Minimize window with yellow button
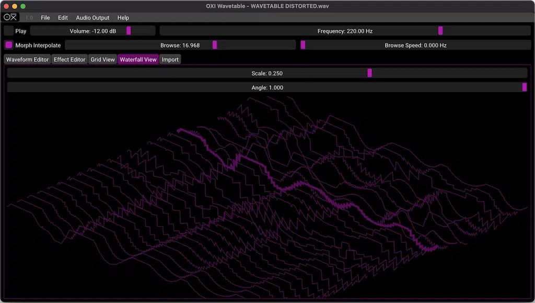The height and width of the screenshot is (303, 535). (14, 6)
